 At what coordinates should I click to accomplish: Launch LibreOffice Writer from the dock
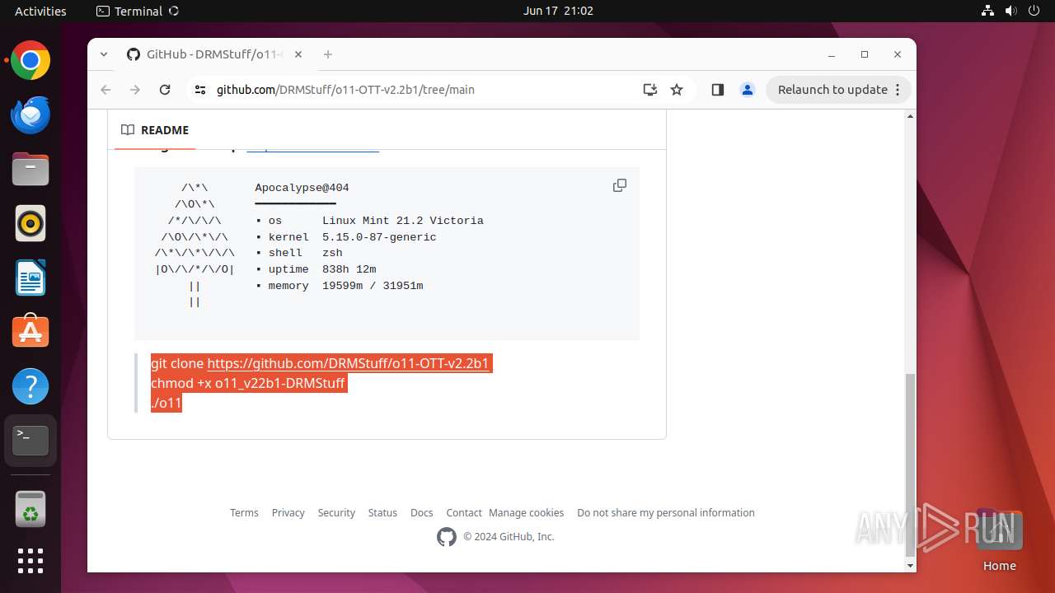30,278
